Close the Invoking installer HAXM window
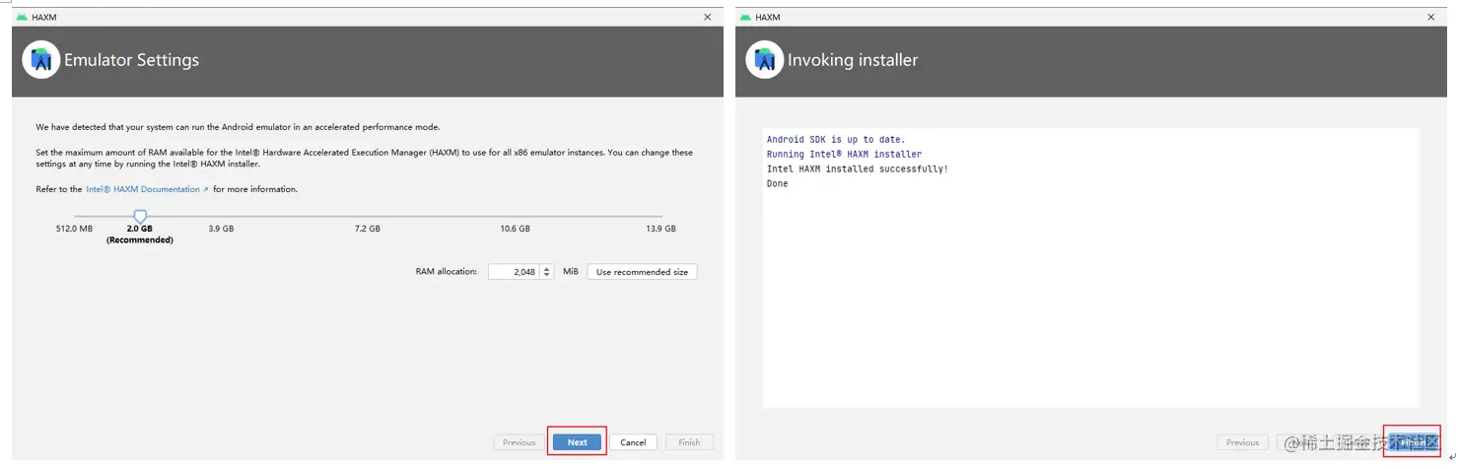1458x469 pixels. 1431,17
